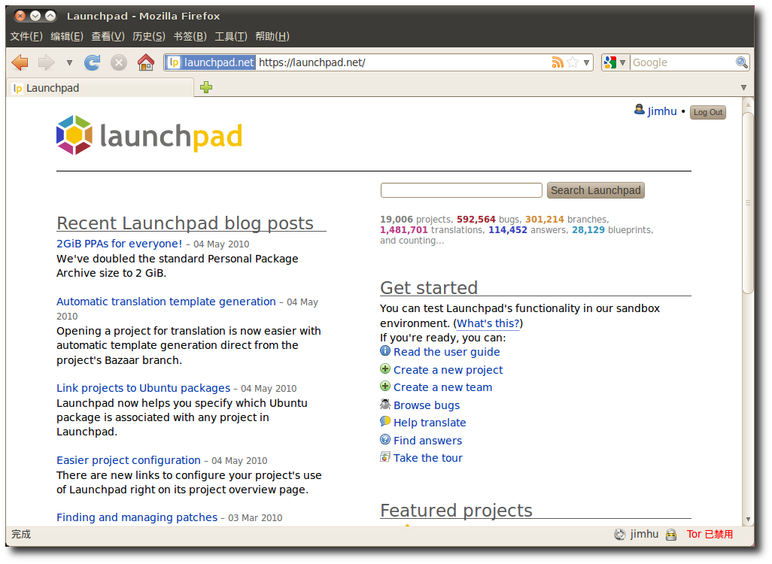Click the status bar lock icon
This screenshot has height=564, width=772.
tap(670, 535)
